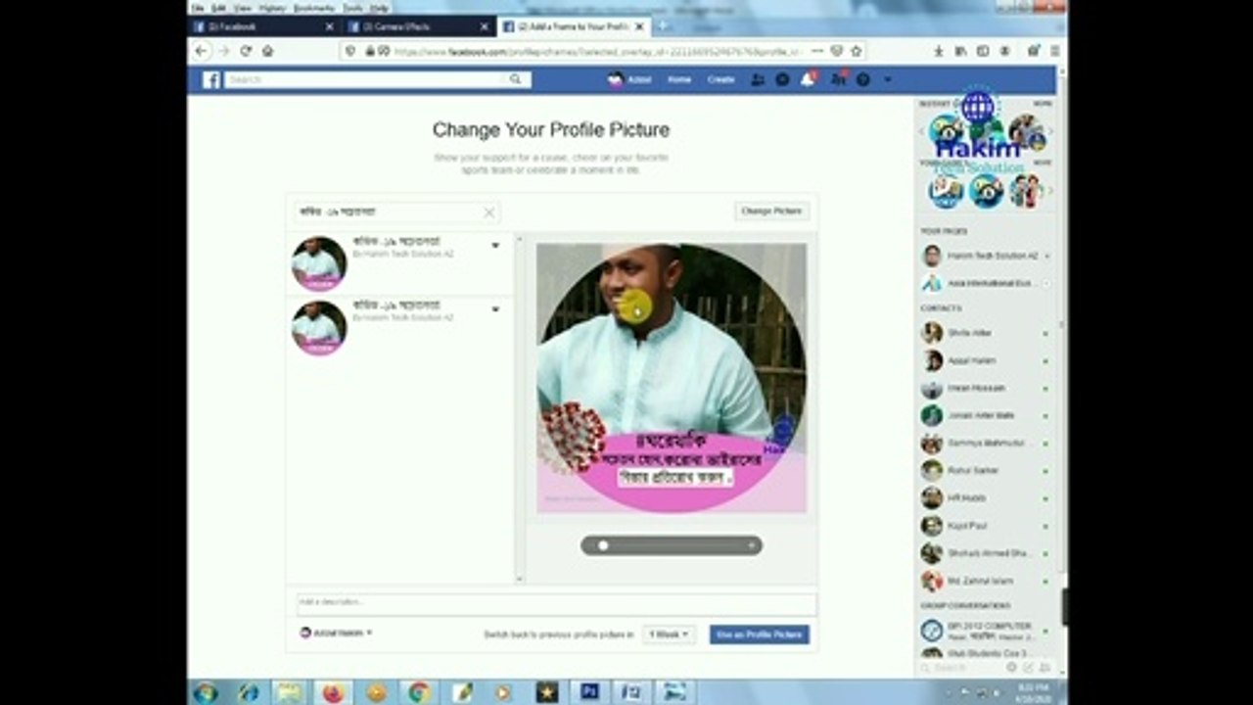The width and height of the screenshot is (1253, 705).
Task: Expand options arrow for second frame in list
Action: point(495,309)
